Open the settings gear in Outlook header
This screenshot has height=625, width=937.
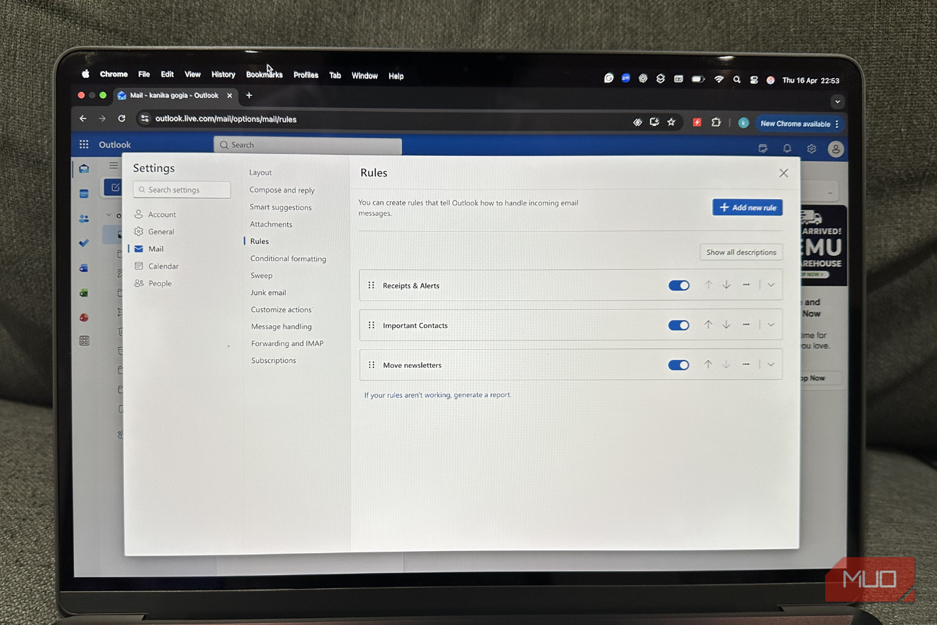click(811, 149)
